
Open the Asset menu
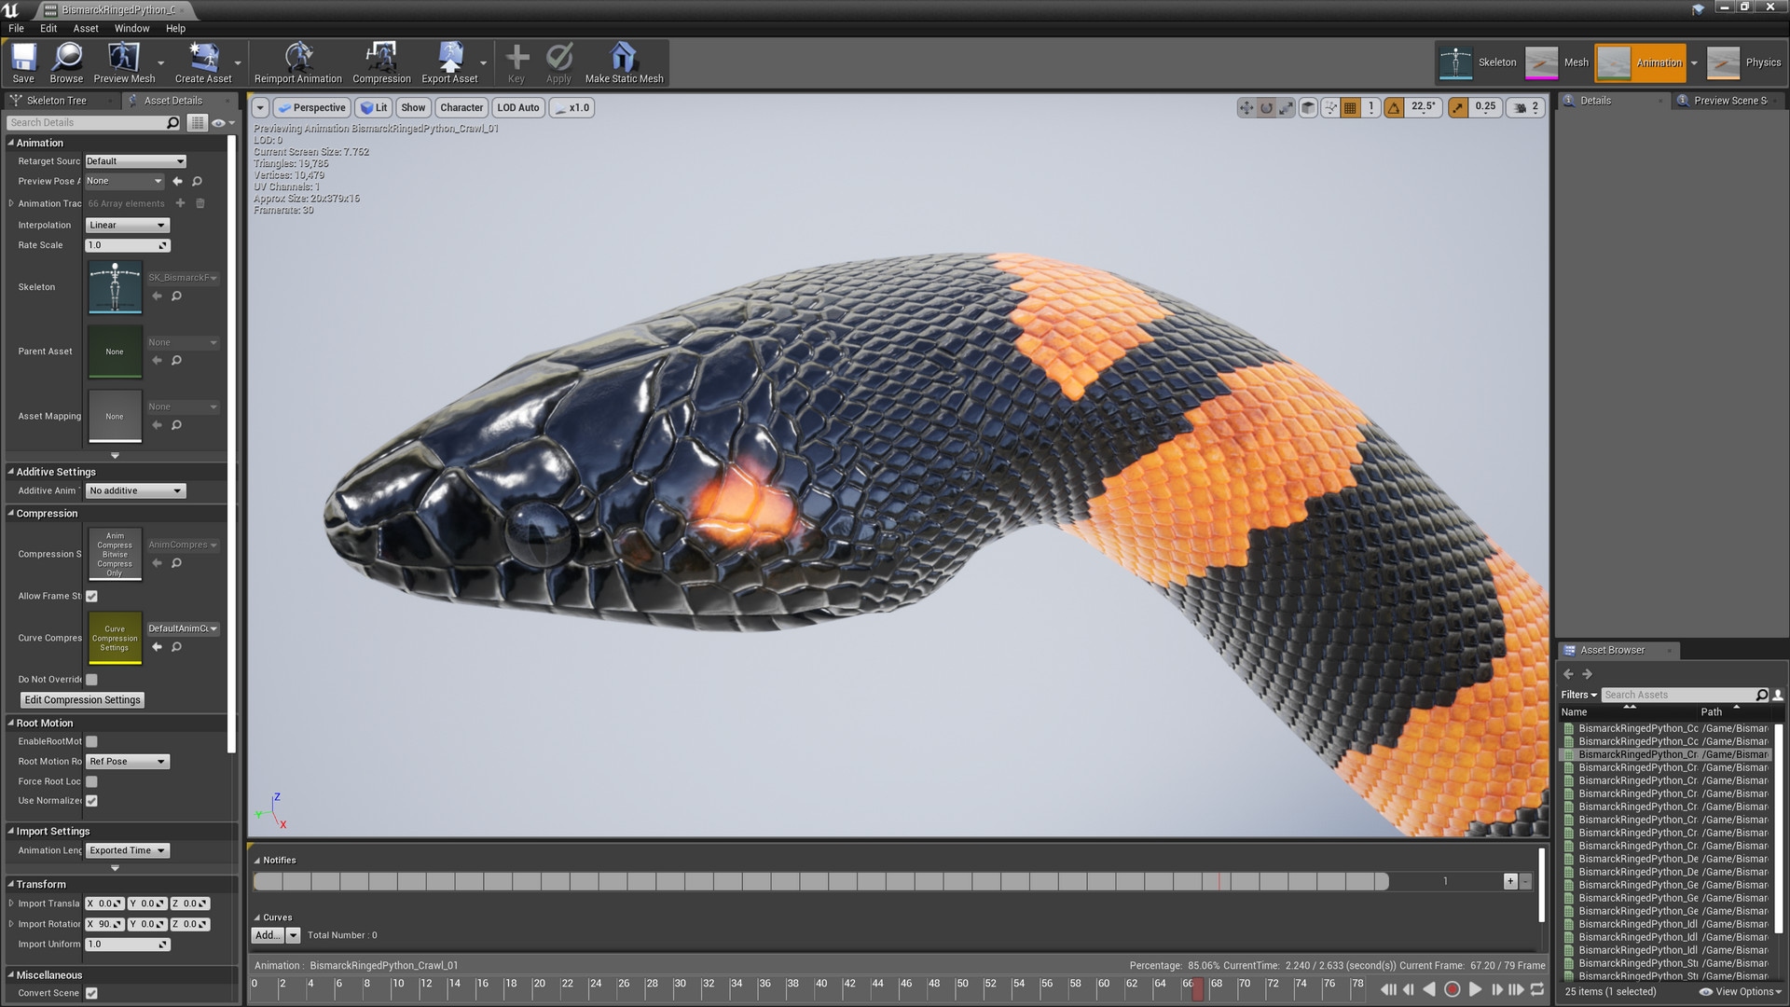pyautogui.click(x=85, y=28)
